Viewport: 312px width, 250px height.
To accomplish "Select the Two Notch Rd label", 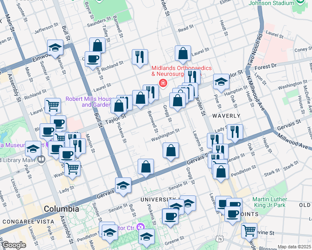I will (255, 50).
